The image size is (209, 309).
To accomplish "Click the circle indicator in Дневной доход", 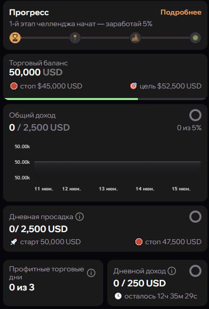I will click(x=195, y=271).
